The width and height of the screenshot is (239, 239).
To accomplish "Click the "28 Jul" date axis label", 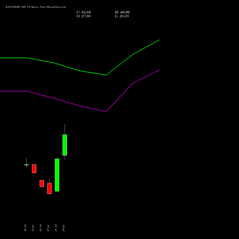I will [x=56, y=228].
